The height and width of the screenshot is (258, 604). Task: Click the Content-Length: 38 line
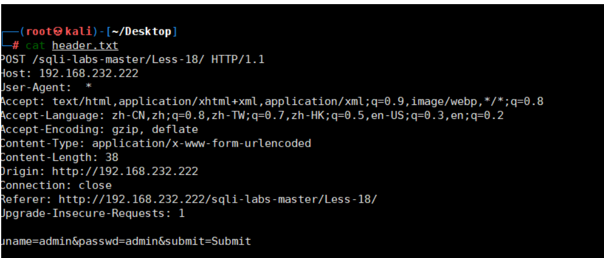59,157
